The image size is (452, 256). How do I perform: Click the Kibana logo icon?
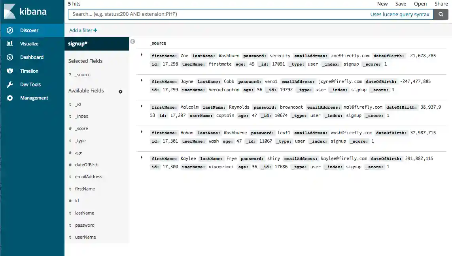point(10,11)
